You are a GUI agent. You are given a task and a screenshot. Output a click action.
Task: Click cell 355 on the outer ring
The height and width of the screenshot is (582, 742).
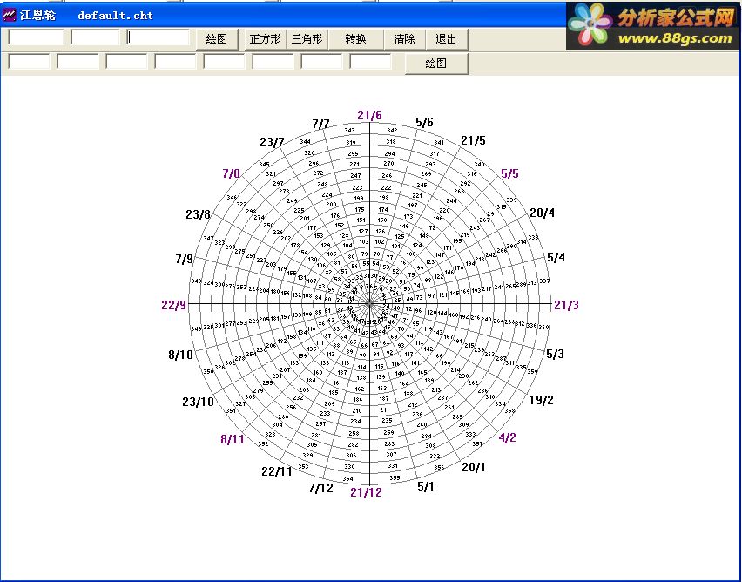[x=395, y=477]
